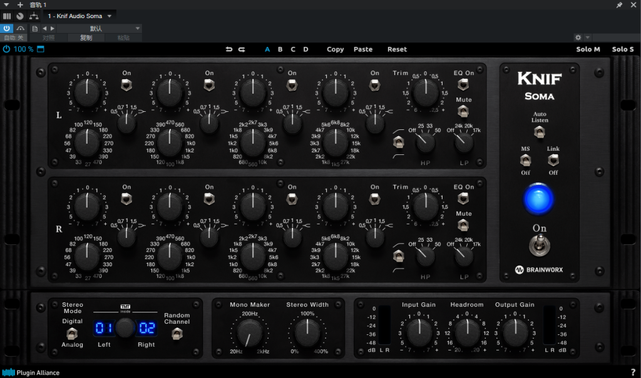
Task: Click the 粘贴 button
Action: coord(123,38)
